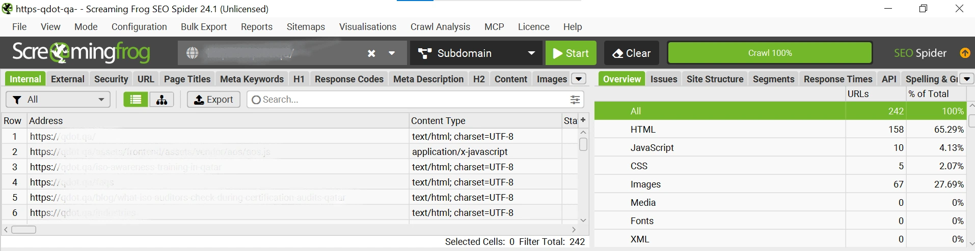Screen dimensions: 975x251
Task: Click the Crawl 100% progress bar
Action: 770,53
